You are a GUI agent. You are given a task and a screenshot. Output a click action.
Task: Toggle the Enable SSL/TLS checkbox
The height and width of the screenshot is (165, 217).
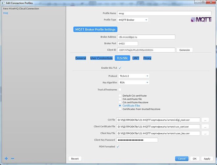pyautogui.click(x=120, y=68)
